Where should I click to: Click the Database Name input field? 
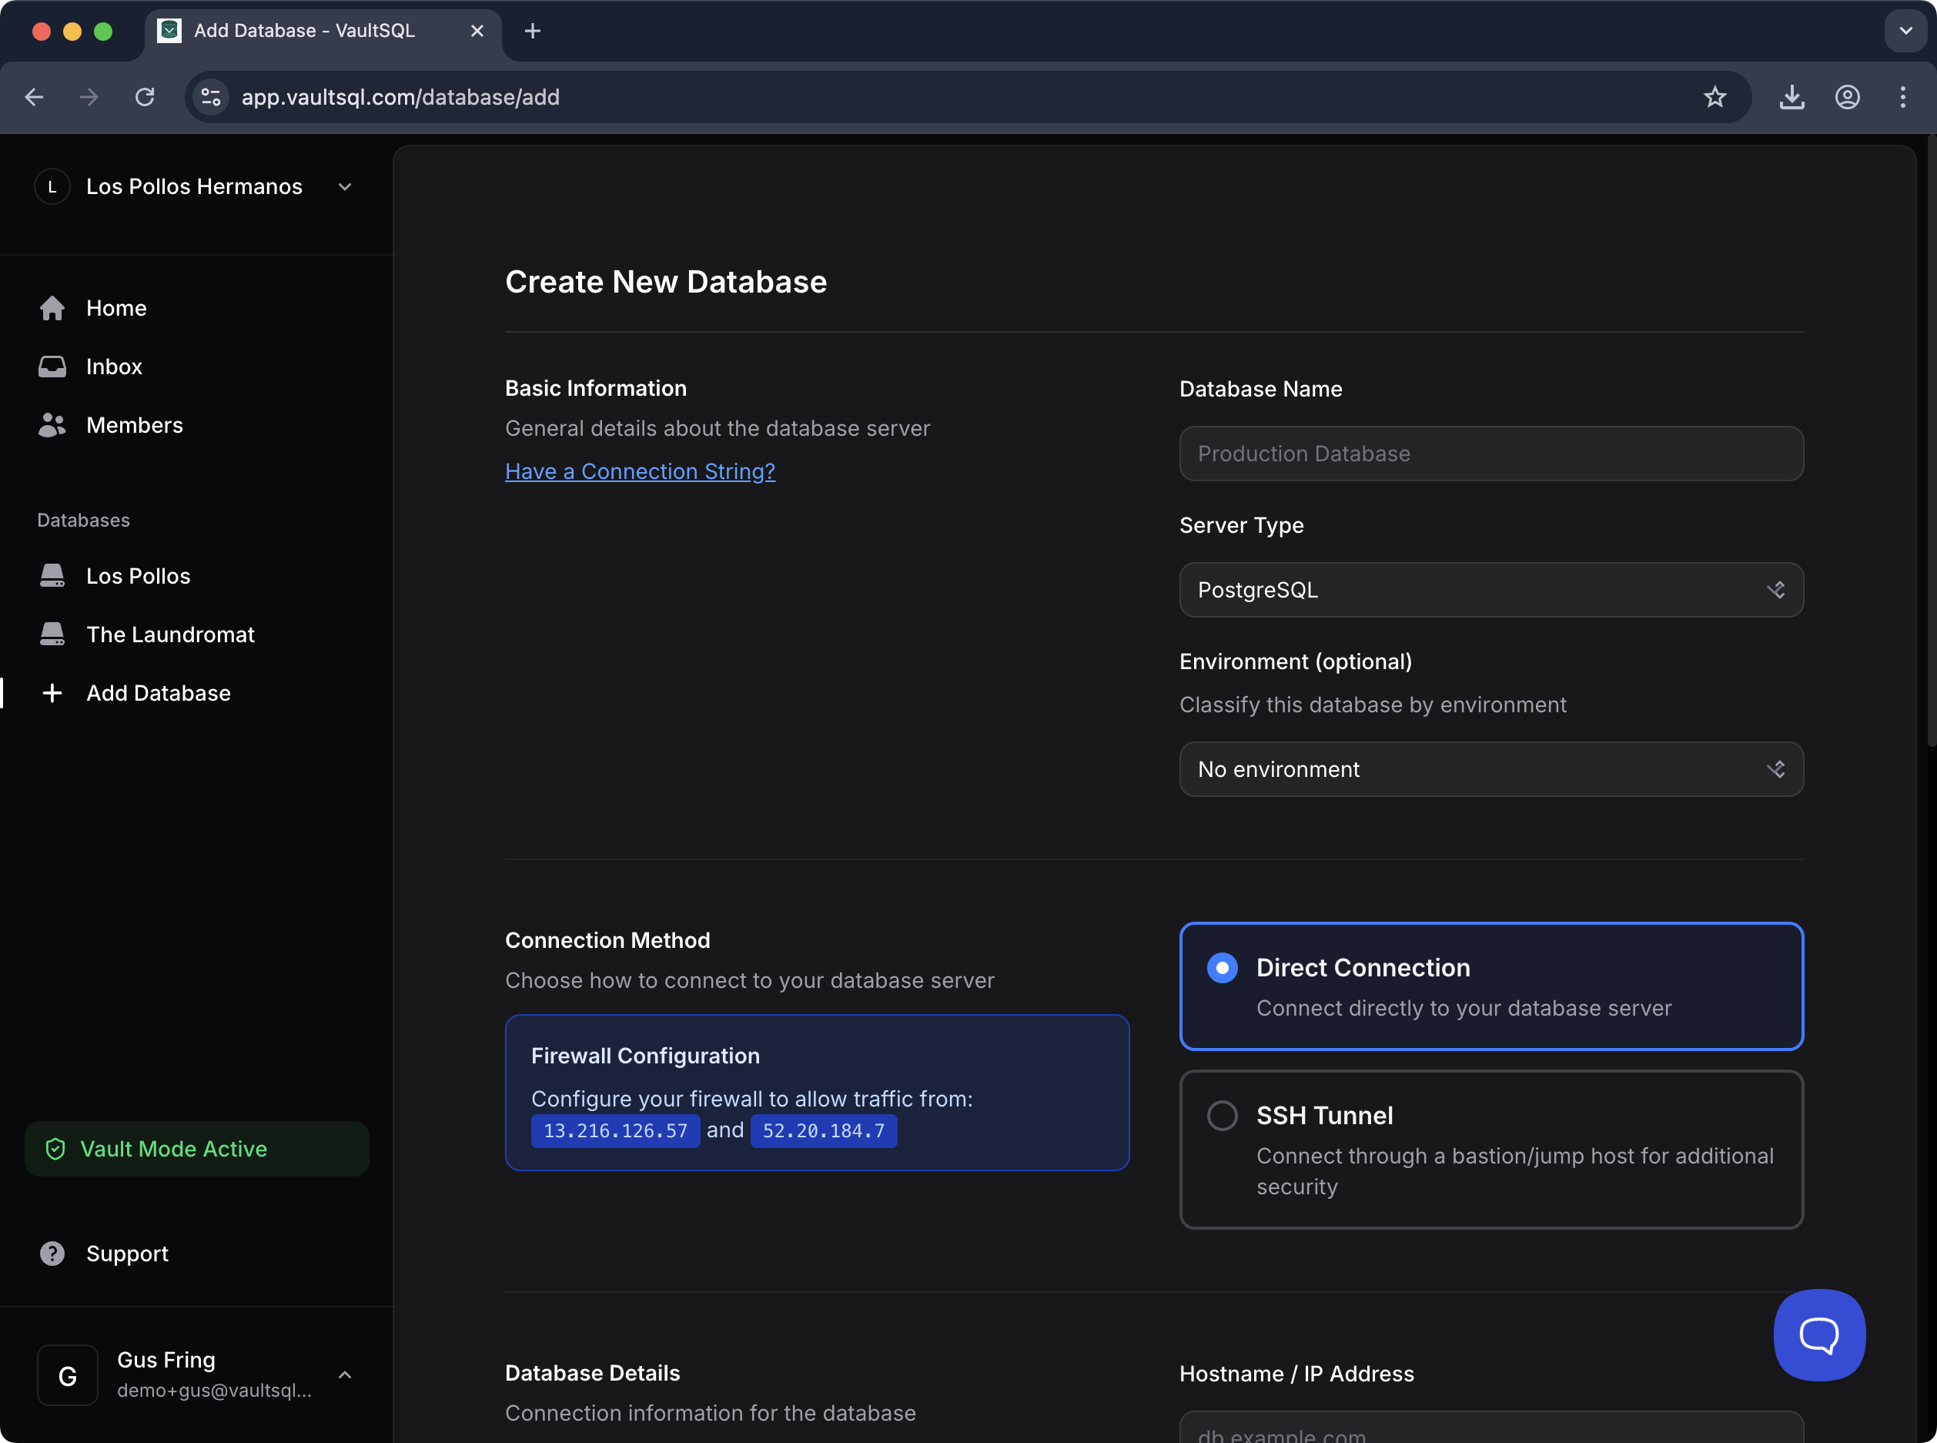1490,454
